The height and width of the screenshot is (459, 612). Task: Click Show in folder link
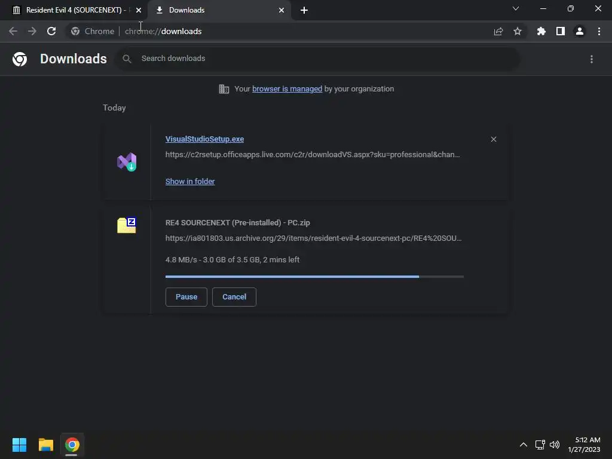coord(190,182)
